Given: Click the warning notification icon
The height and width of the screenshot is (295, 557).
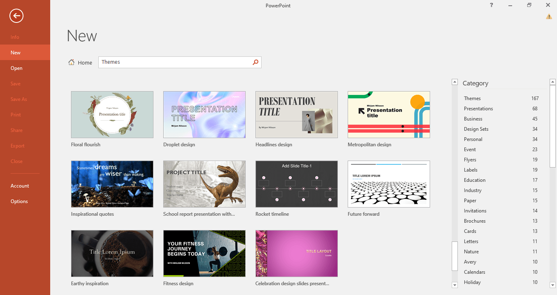Looking at the screenshot, I should coord(549,16).
